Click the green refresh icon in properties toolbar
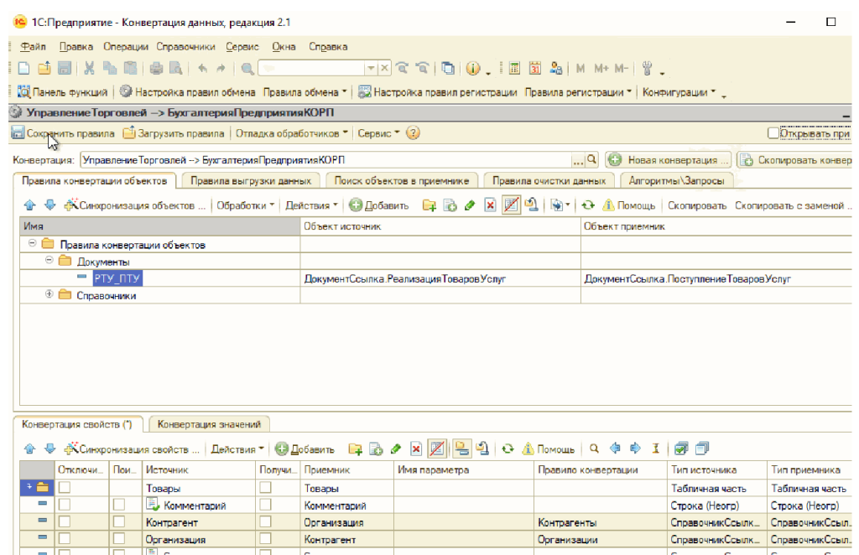Image resolution: width=859 pixels, height=555 pixels. [x=507, y=449]
